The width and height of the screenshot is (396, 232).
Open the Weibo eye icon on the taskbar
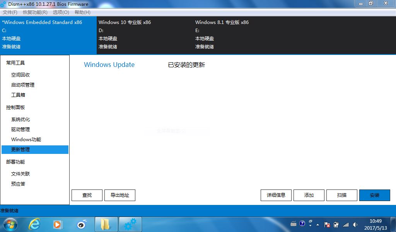tap(82, 224)
